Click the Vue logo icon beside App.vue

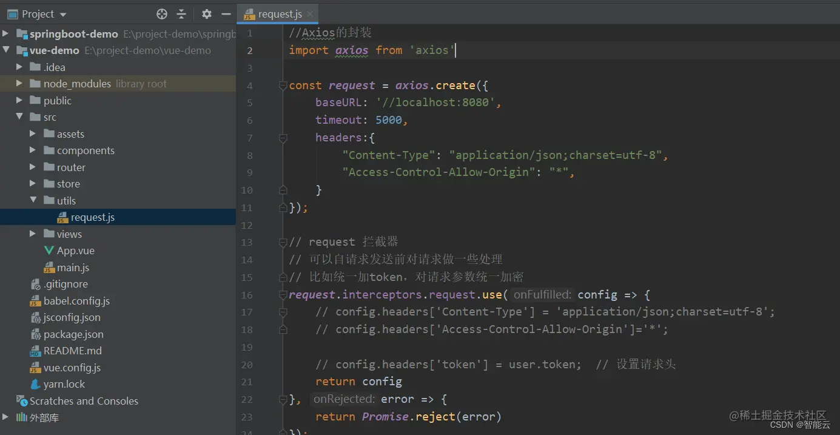pos(49,251)
